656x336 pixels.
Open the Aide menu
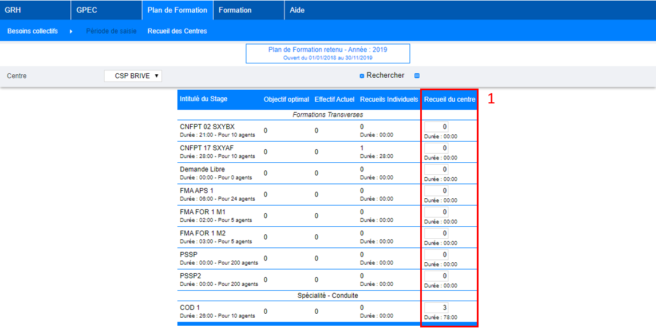297,10
